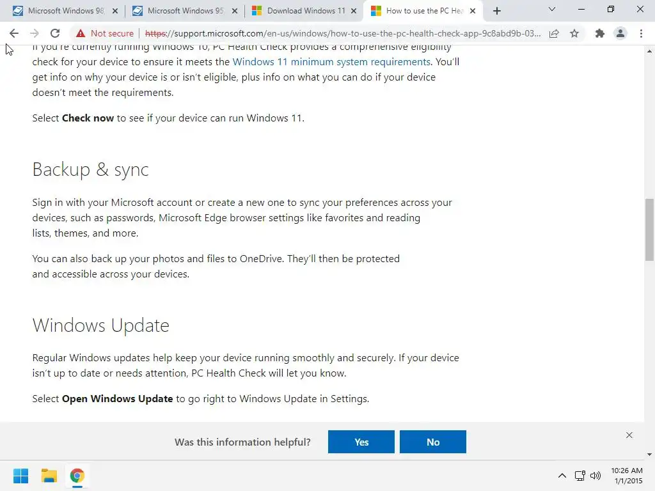Show hidden system tray icons

point(562,476)
